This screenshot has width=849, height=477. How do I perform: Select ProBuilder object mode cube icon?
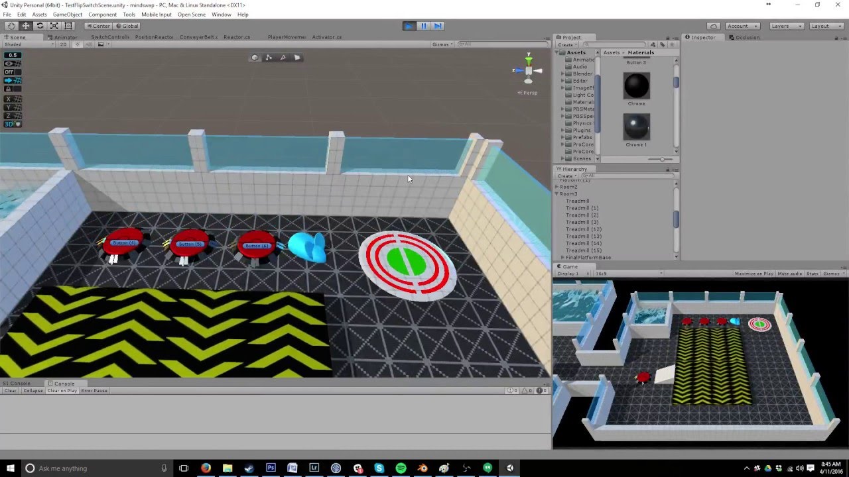pyautogui.click(x=255, y=58)
